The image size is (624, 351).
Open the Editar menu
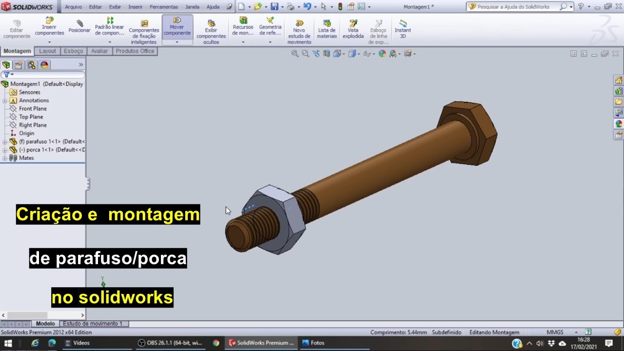(x=96, y=7)
